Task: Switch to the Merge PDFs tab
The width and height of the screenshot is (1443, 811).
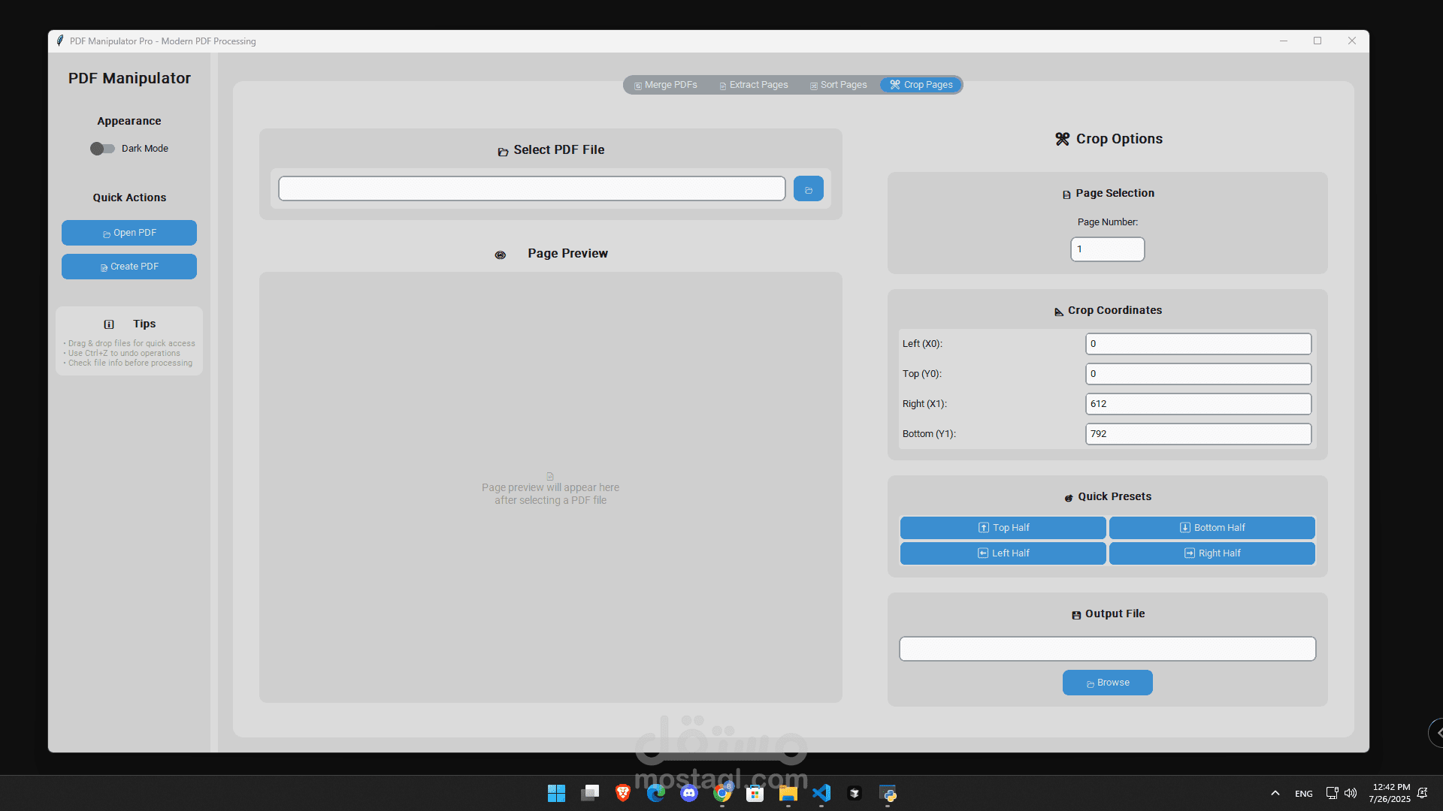Action: [666, 85]
